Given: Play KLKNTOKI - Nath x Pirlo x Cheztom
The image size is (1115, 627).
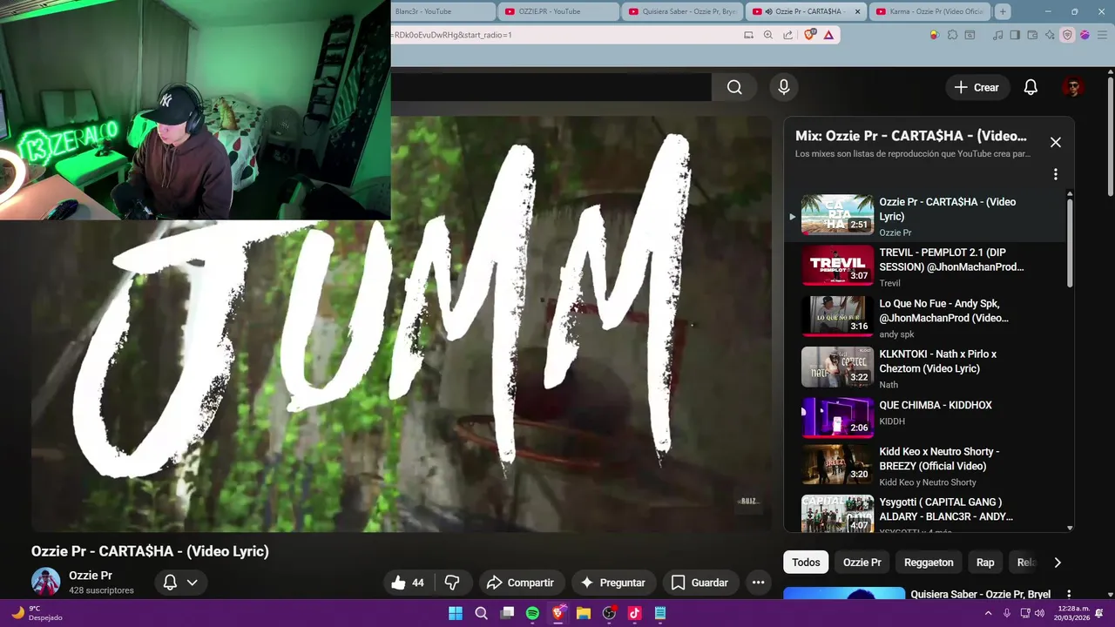Looking at the screenshot, I should (925, 367).
